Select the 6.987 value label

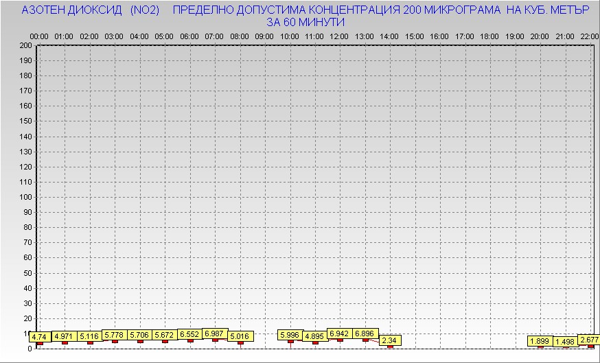tap(215, 333)
